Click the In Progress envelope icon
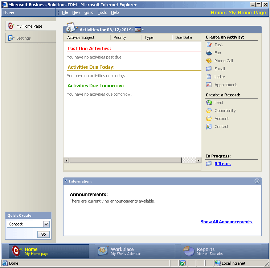The image size is (270, 268). click(x=209, y=163)
